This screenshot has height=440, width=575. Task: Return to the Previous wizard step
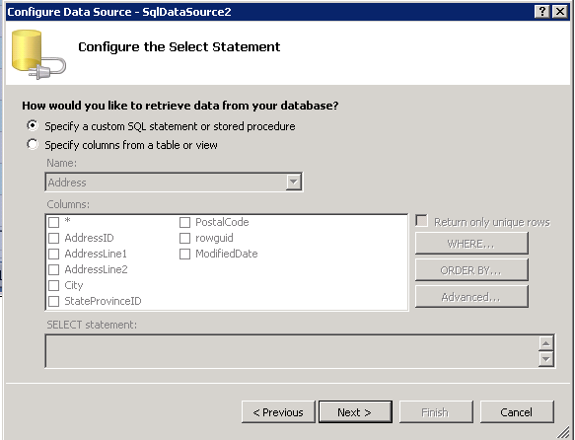[x=278, y=412]
